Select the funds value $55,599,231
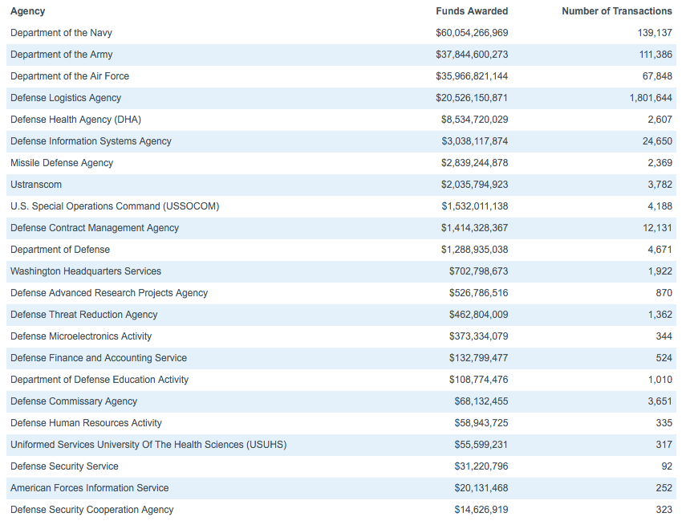This screenshot has height=521, width=682. point(481,445)
